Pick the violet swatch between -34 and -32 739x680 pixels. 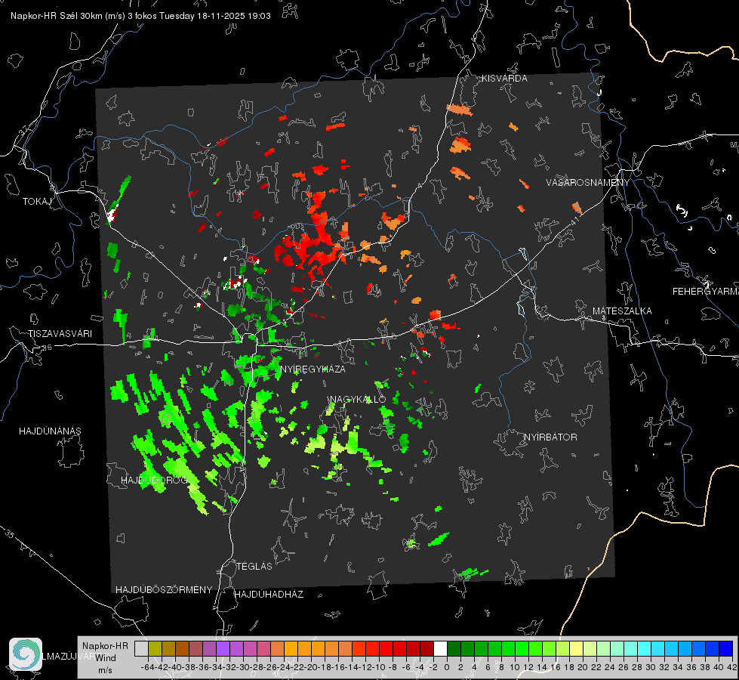click(223, 649)
